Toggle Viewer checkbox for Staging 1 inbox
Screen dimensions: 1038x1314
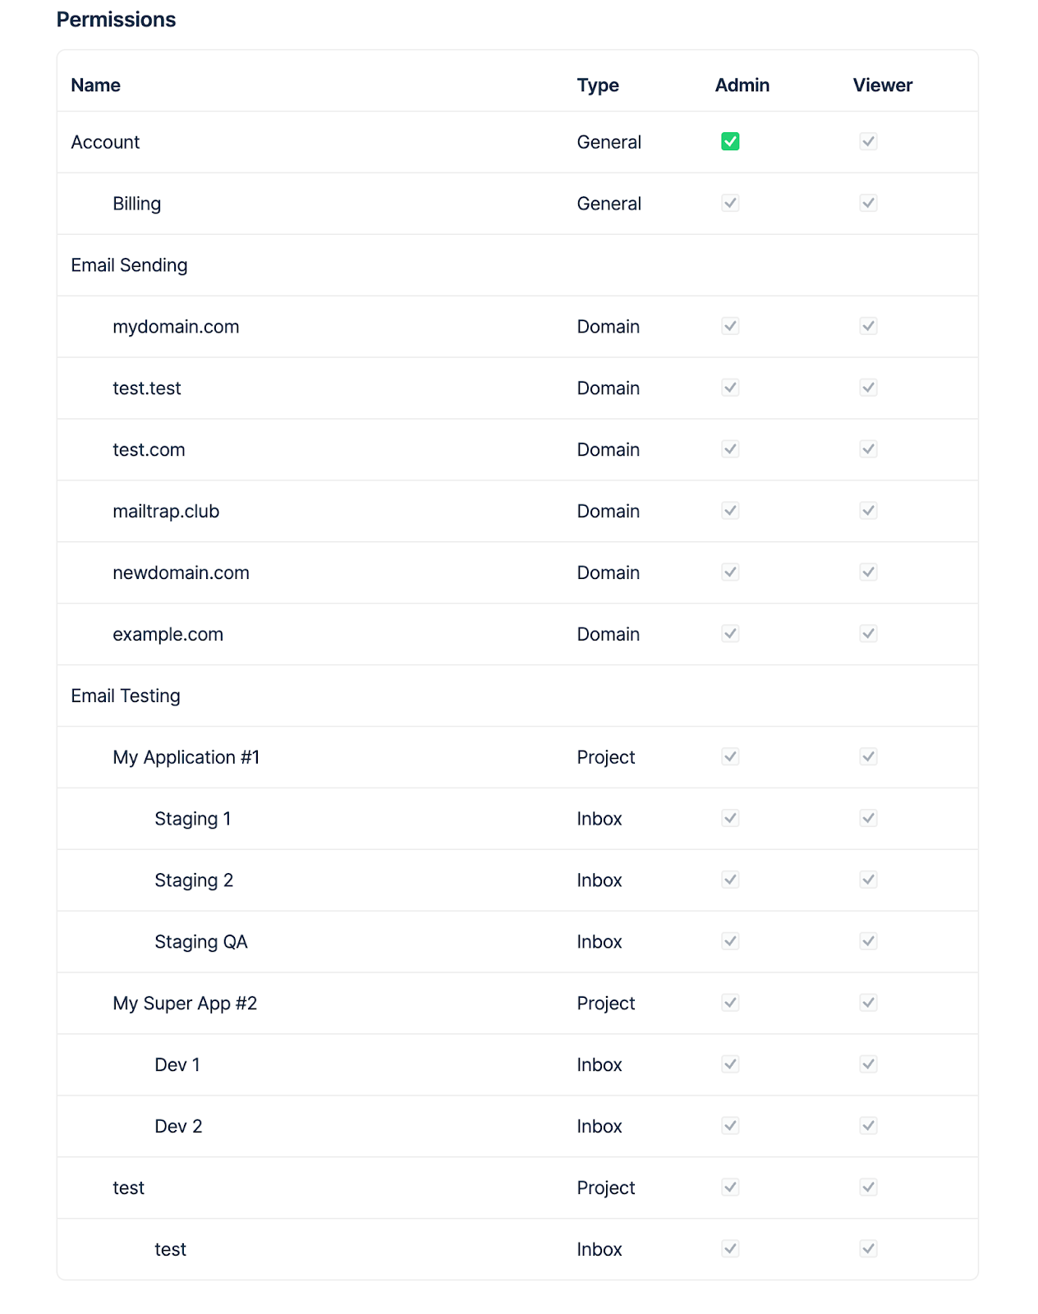click(x=868, y=818)
